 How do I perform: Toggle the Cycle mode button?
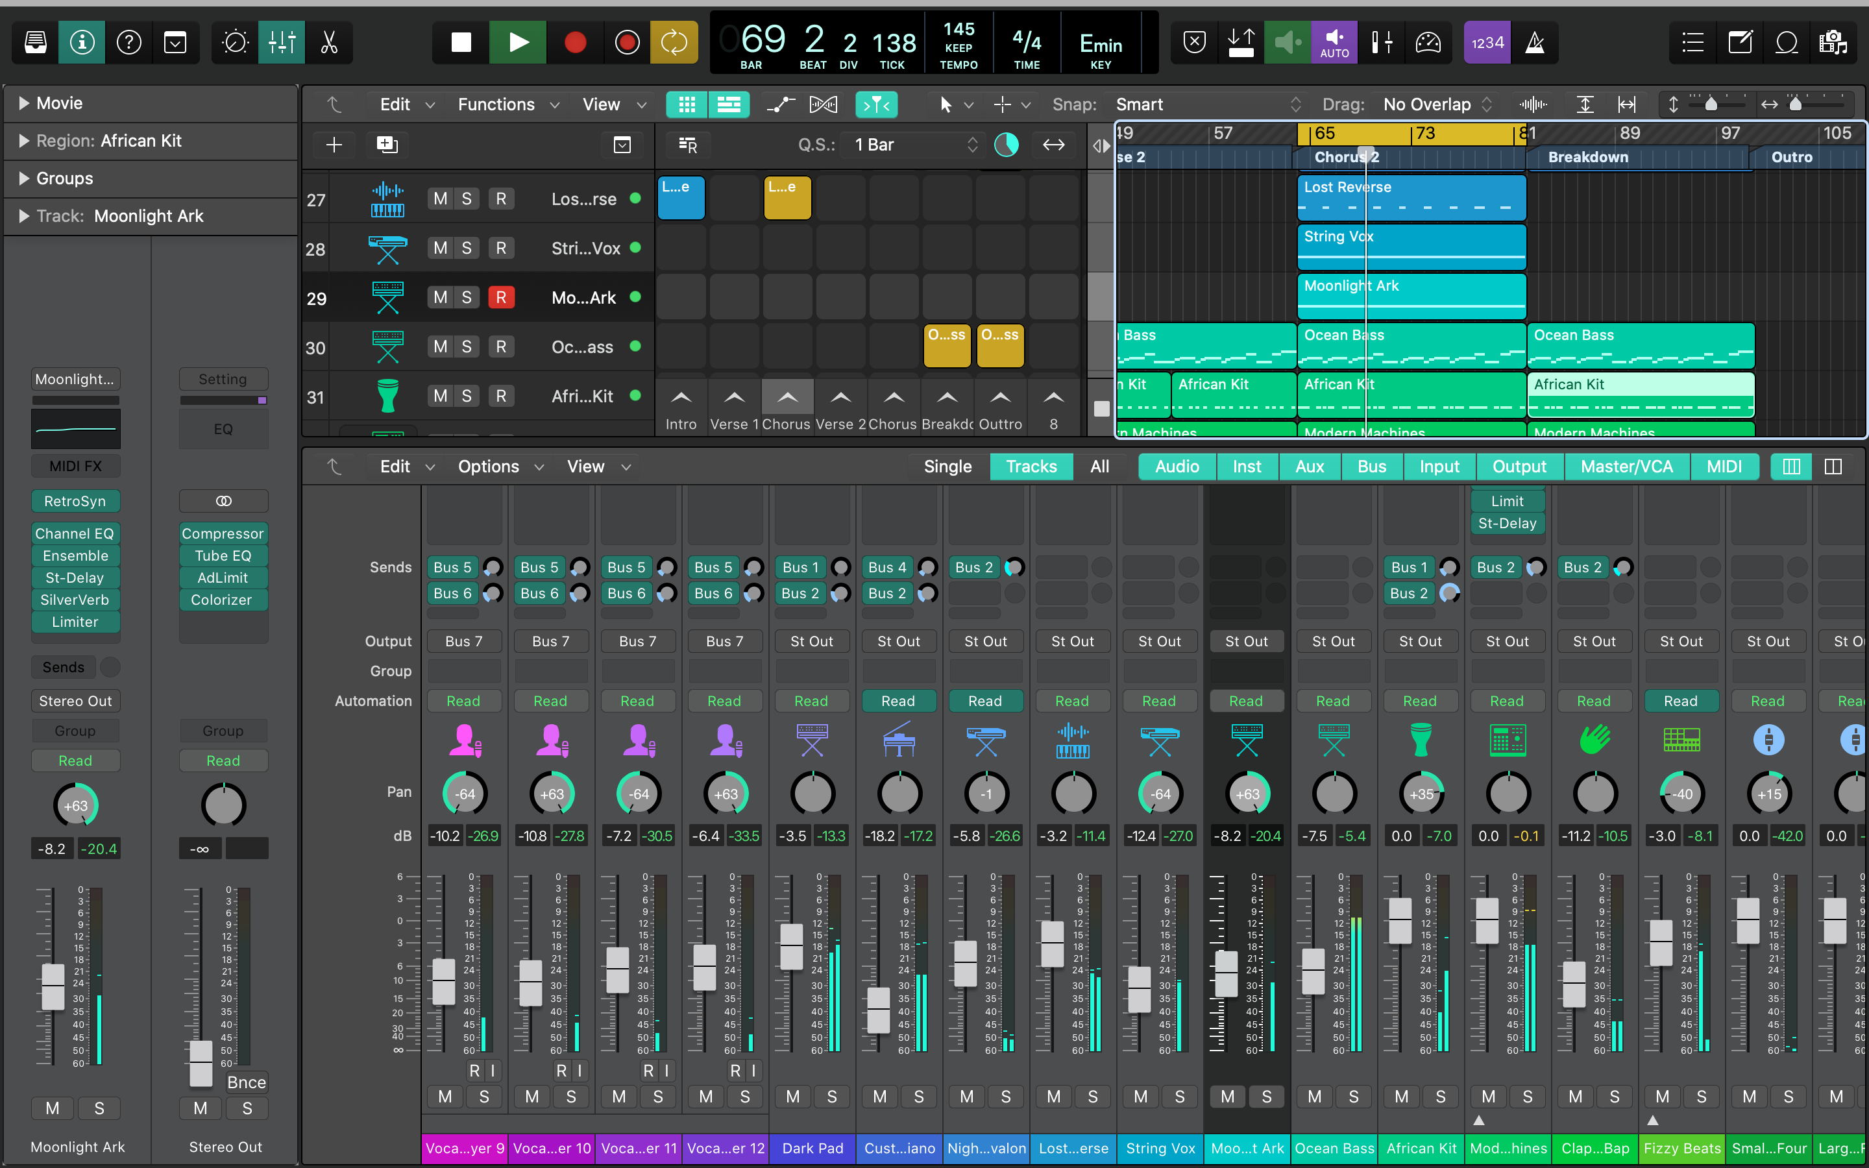coord(674,42)
